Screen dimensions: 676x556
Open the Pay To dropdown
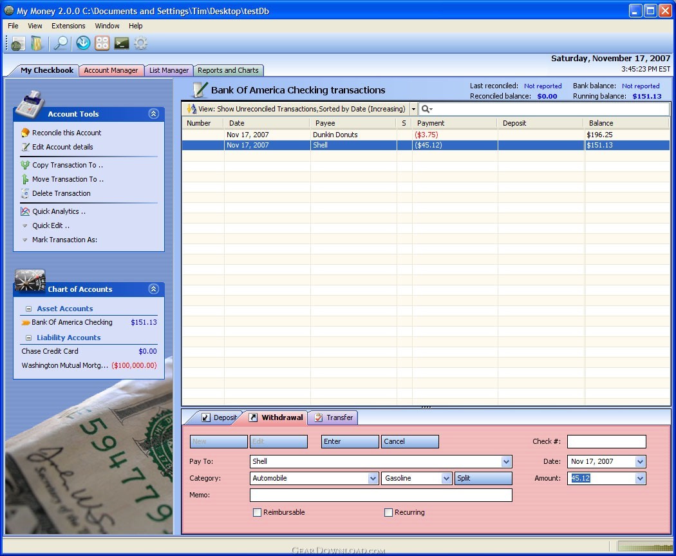pos(506,461)
